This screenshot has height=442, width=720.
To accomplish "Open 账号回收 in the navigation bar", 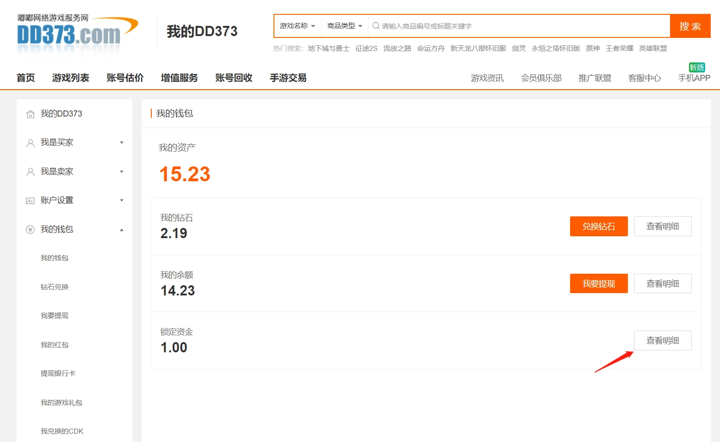I will click(234, 78).
